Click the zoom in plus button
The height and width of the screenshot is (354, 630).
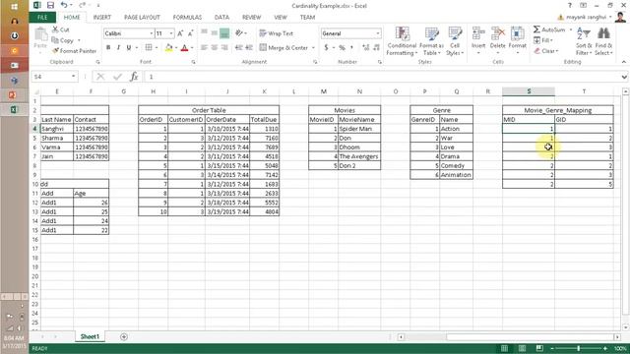[605, 348]
